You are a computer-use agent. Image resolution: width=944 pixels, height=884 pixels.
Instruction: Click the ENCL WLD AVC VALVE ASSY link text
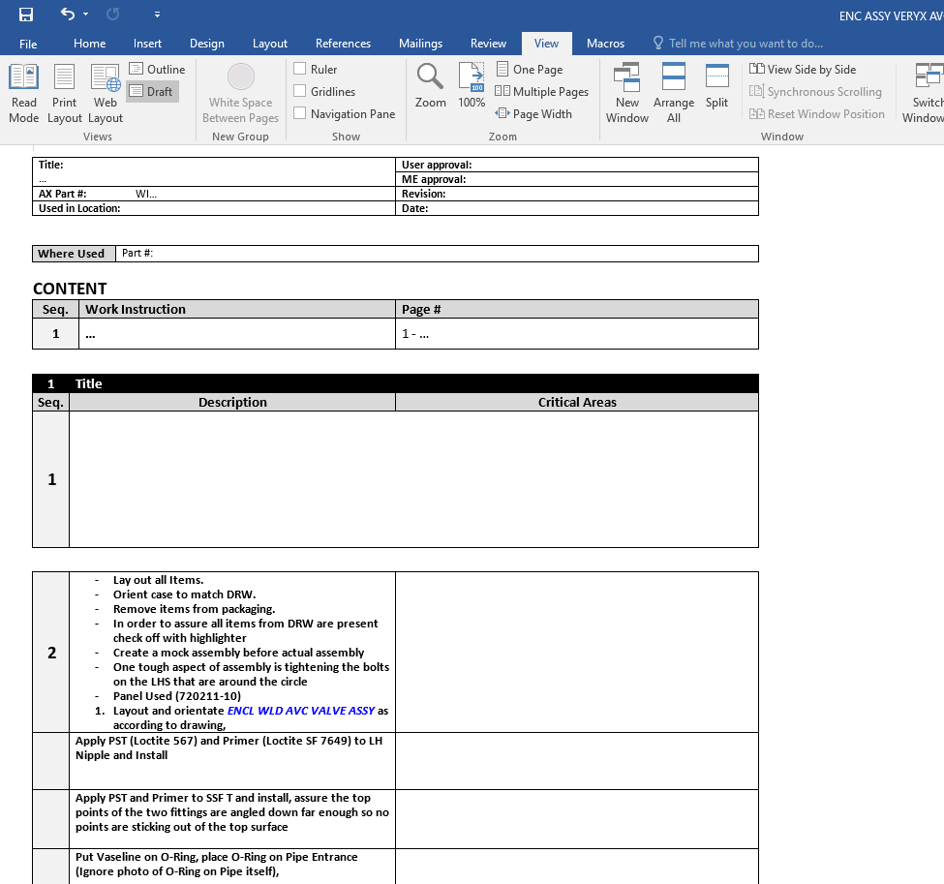(301, 711)
